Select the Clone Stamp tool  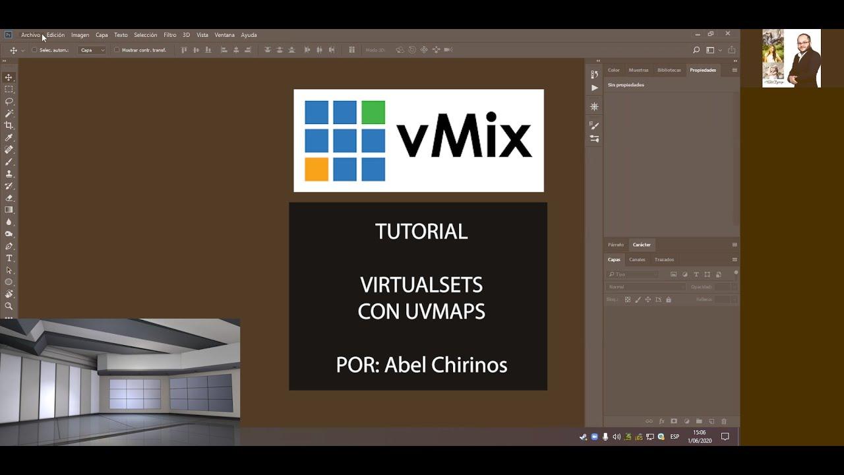(x=9, y=174)
